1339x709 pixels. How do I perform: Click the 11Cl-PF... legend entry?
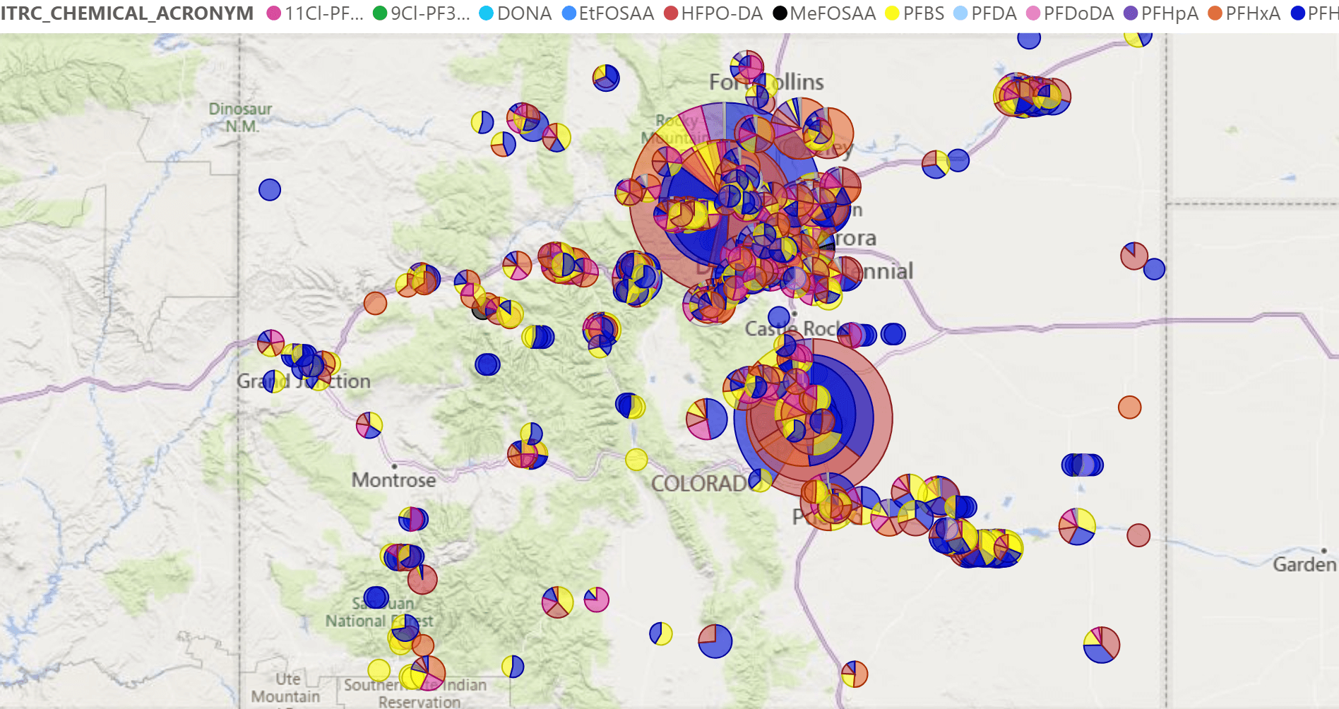pos(315,13)
